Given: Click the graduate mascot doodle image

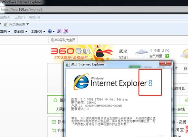Looking at the screenshot, I should click(x=103, y=53).
